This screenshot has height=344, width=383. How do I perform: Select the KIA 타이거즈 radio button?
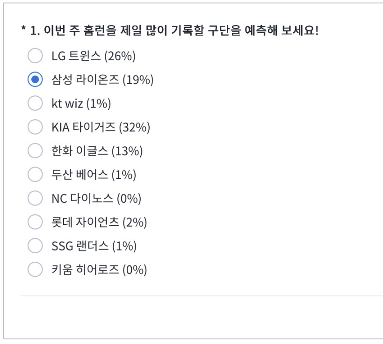click(35, 127)
